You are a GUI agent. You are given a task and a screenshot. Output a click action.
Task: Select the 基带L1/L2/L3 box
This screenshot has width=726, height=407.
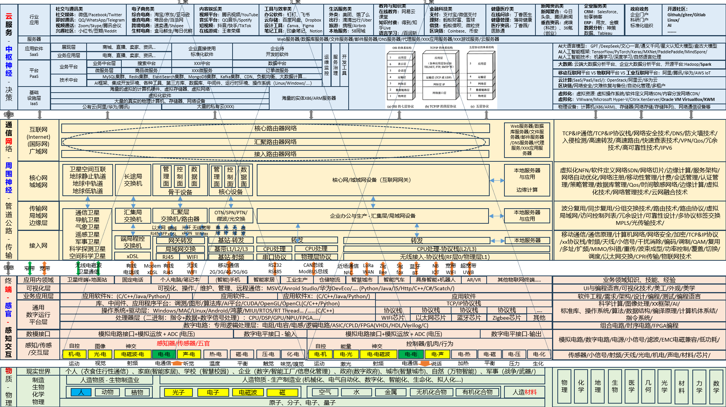tap(231, 249)
